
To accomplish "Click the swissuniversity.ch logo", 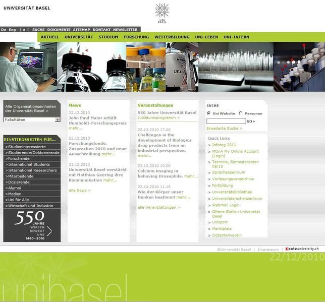I will coord(302,249).
